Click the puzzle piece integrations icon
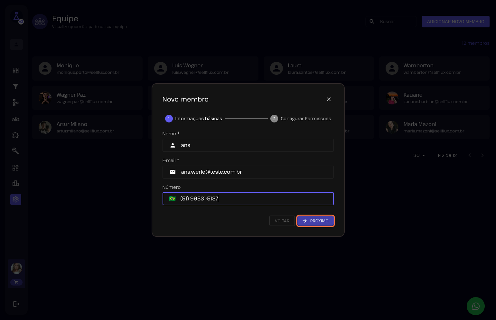The image size is (496, 320). 15,135
